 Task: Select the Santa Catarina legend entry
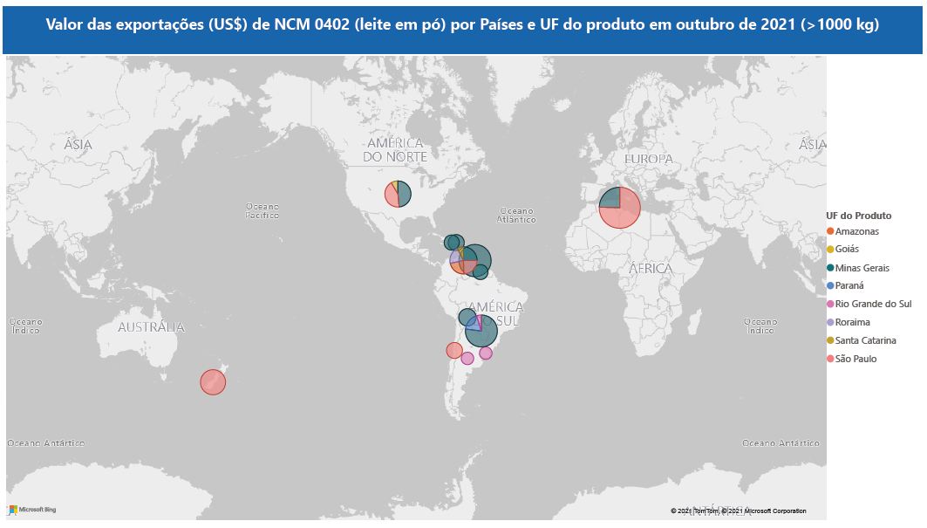coord(862,340)
